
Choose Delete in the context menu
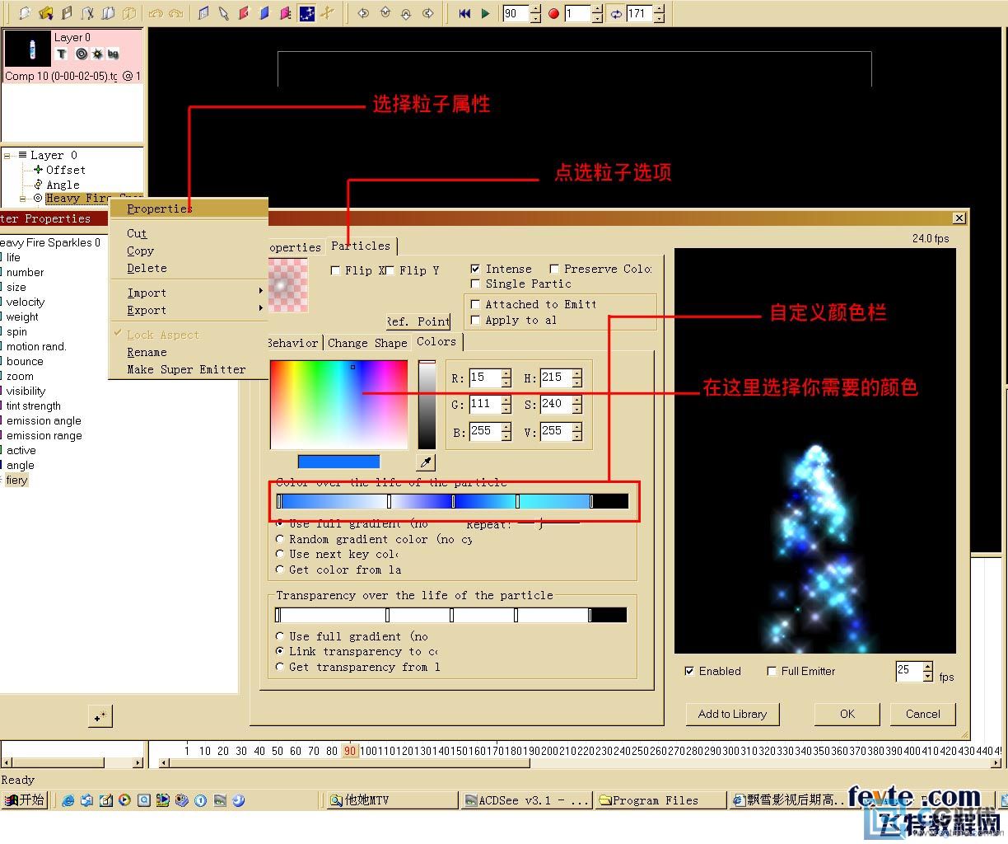click(189, 268)
